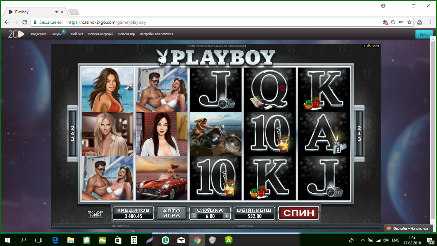
Task: Click the 2G casino logo
Action: [x=16, y=34]
